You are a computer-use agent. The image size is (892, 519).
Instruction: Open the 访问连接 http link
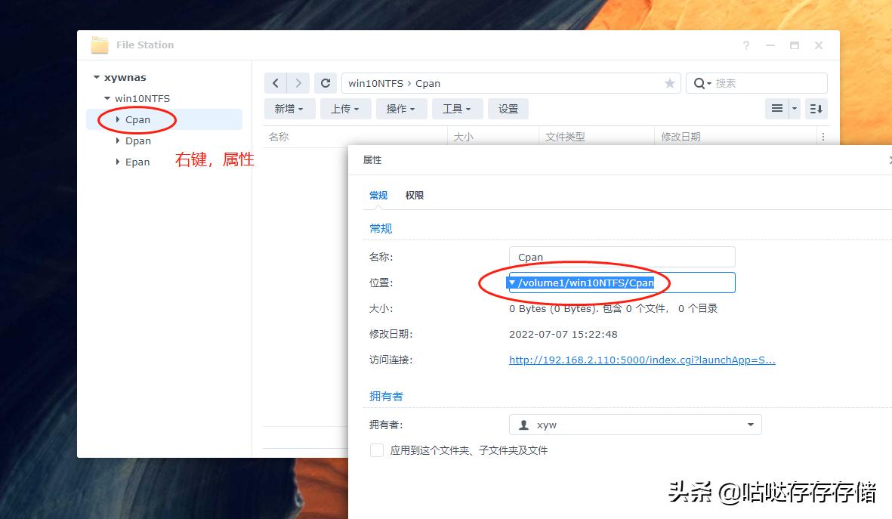pos(641,360)
